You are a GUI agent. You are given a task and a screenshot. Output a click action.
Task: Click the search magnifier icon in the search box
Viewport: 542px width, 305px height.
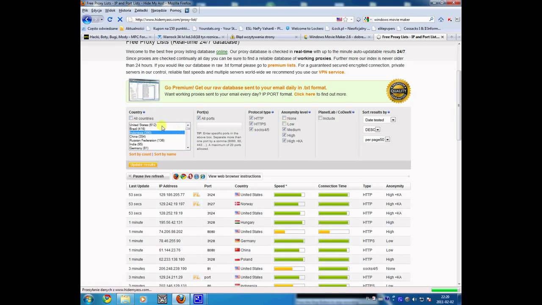point(431,19)
